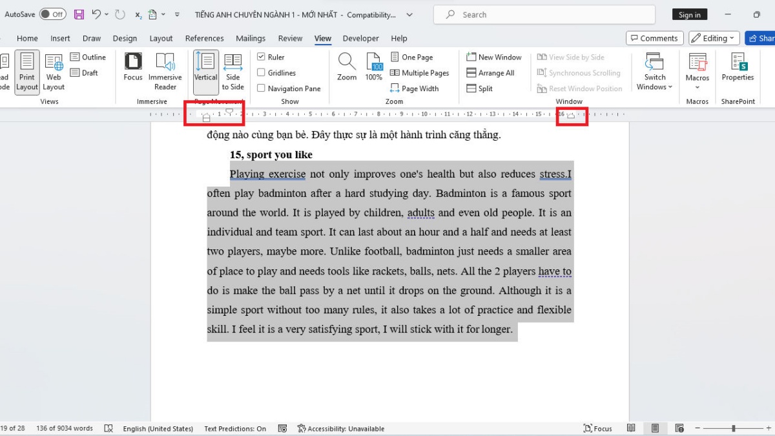Image resolution: width=775 pixels, height=436 pixels.
Task: Click the Sign in button
Action: click(x=690, y=14)
